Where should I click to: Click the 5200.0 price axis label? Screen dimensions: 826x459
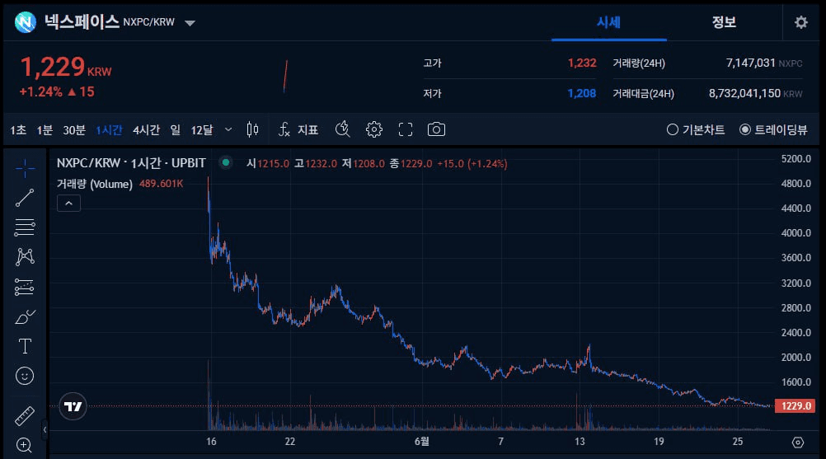[x=796, y=159]
